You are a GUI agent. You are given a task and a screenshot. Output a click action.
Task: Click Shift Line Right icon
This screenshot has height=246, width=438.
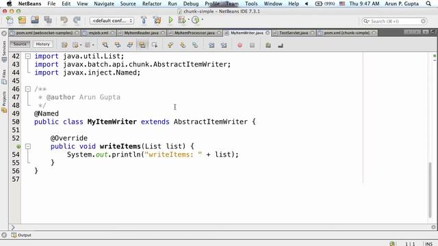[x=224, y=45]
